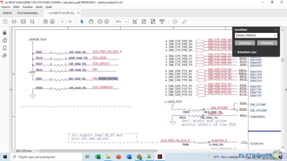Image resolution: width=287 pixels, height=161 pixels.
Task: Click the zoom in plus icon
Action: [107, 21]
